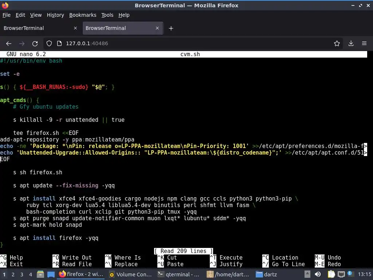373x280 pixels.
Task: Open the File menu
Action: (x=7, y=15)
